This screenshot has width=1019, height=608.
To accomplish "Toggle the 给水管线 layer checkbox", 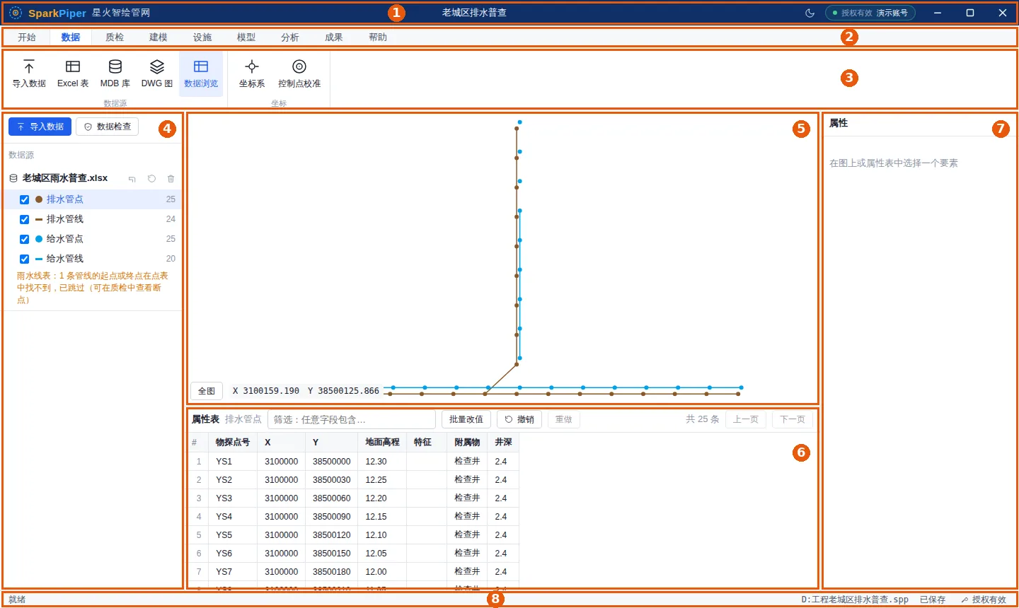I will pos(25,259).
